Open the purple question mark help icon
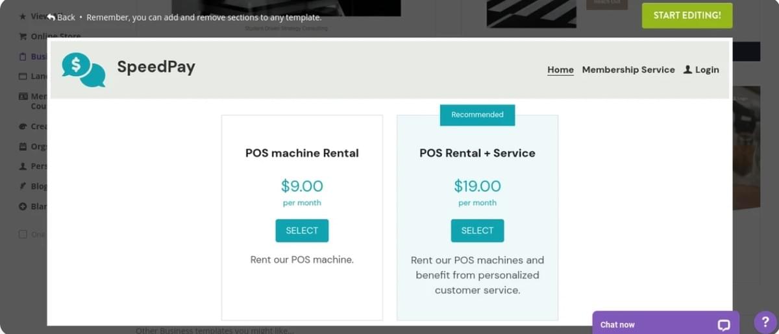This screenshot has width=779, height=334. pos(765,322)
